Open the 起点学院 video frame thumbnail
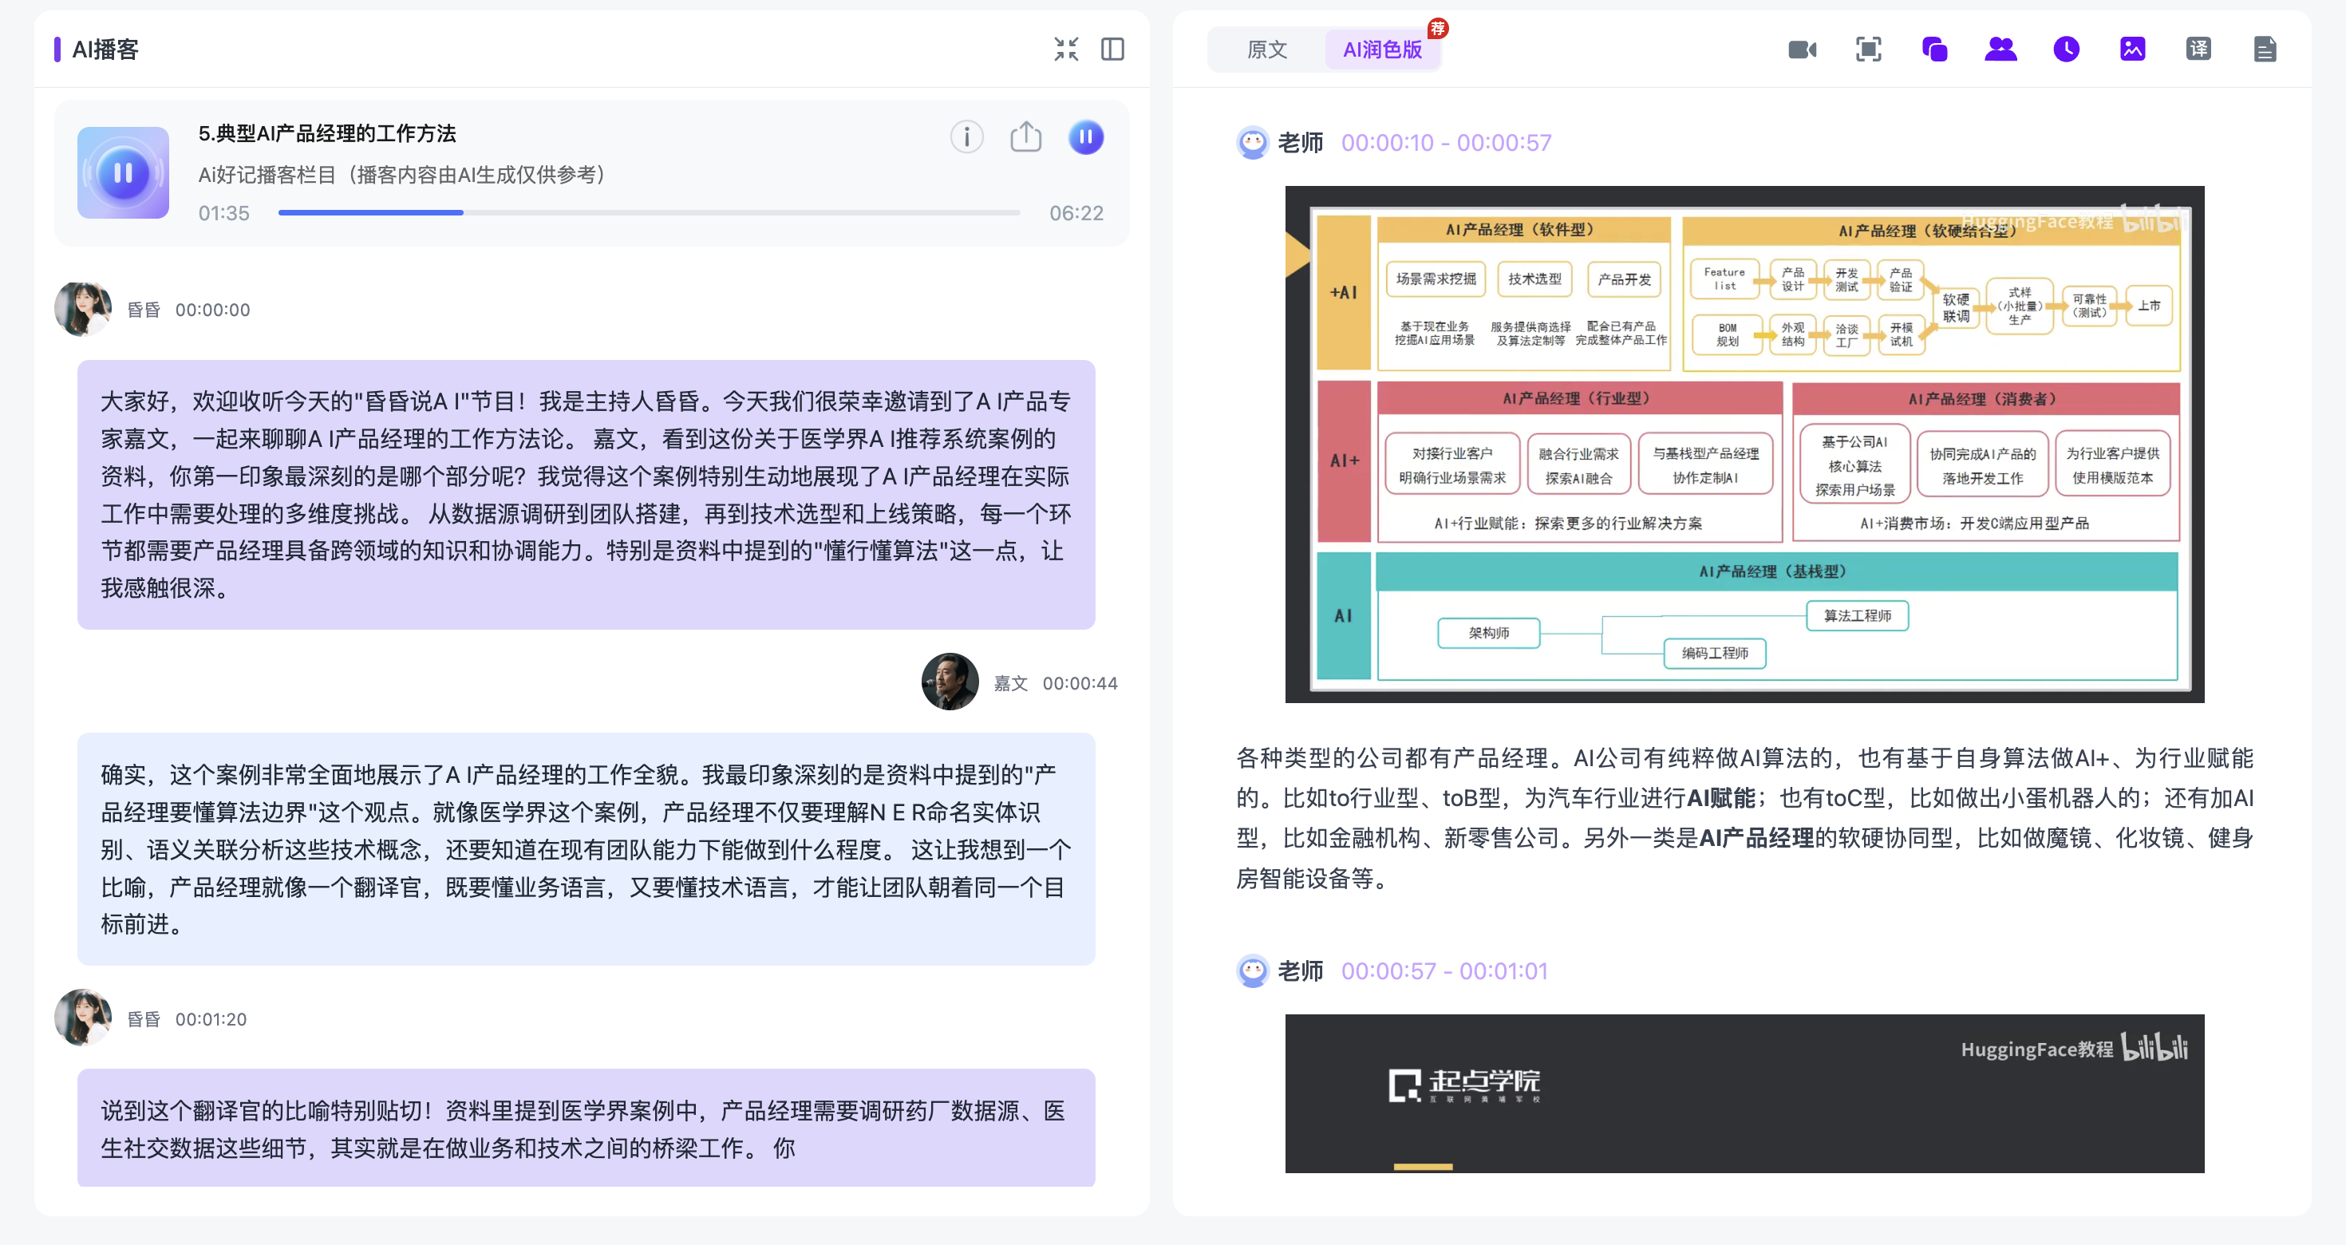 coord(1744,1093)
